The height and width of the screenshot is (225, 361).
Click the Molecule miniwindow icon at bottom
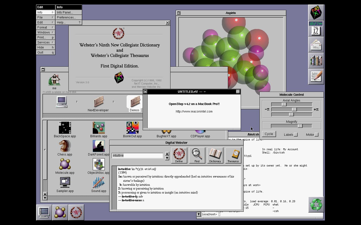coord(60,212)
